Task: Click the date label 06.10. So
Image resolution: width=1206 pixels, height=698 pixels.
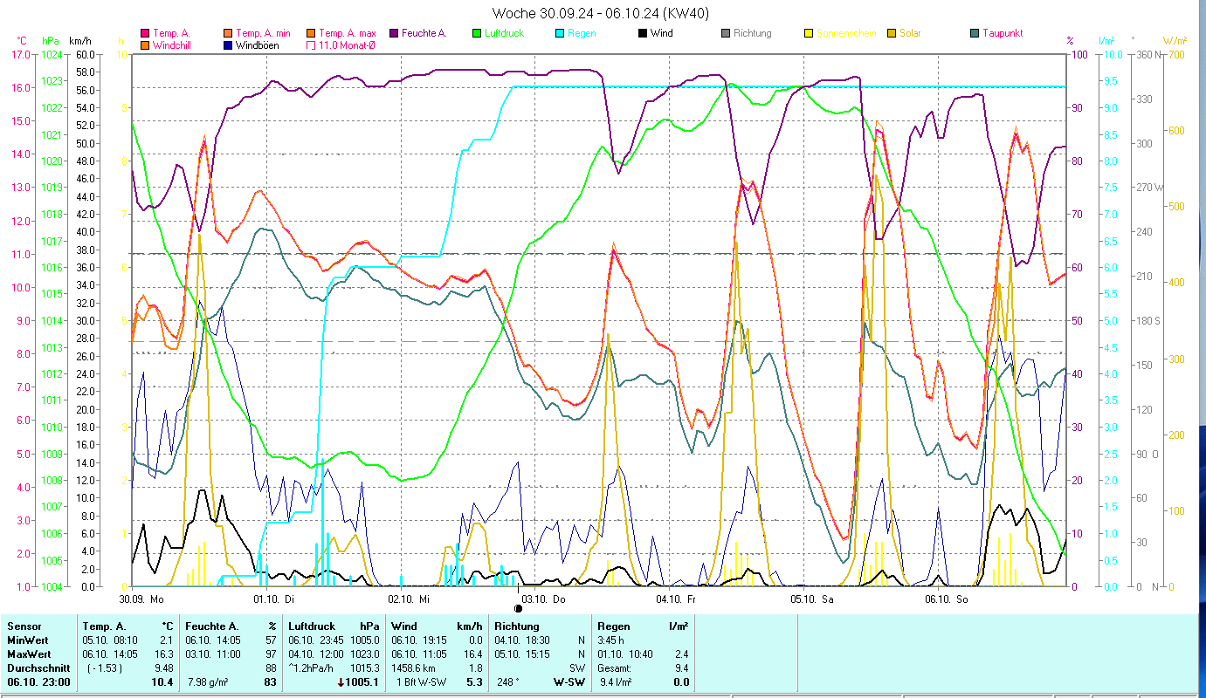Action: (x=947, y=599)
